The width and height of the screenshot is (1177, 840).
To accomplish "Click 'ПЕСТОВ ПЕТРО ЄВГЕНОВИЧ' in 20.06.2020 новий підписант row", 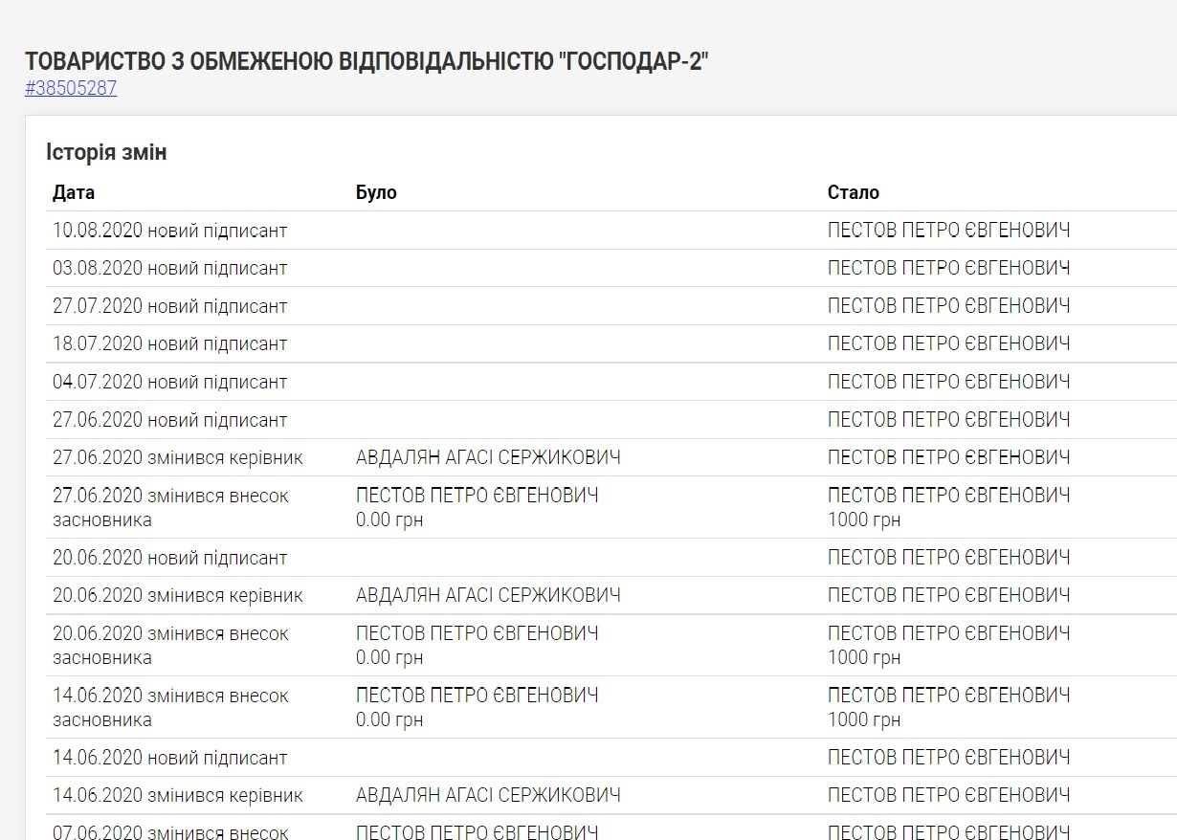I will pos(949,558).
